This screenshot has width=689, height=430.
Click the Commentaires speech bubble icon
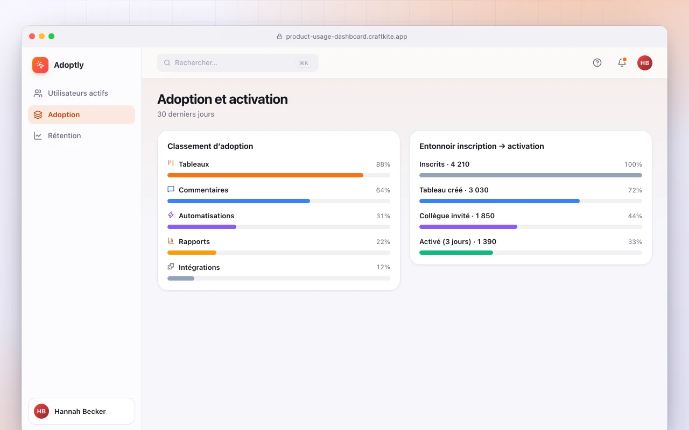[171, 189]
